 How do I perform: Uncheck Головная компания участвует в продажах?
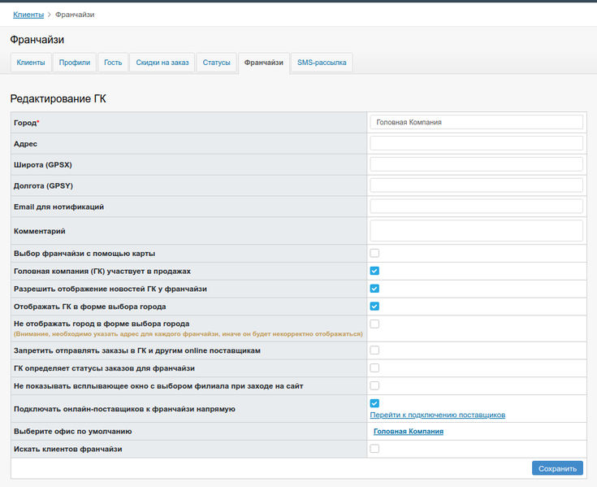tap(374, 271)
